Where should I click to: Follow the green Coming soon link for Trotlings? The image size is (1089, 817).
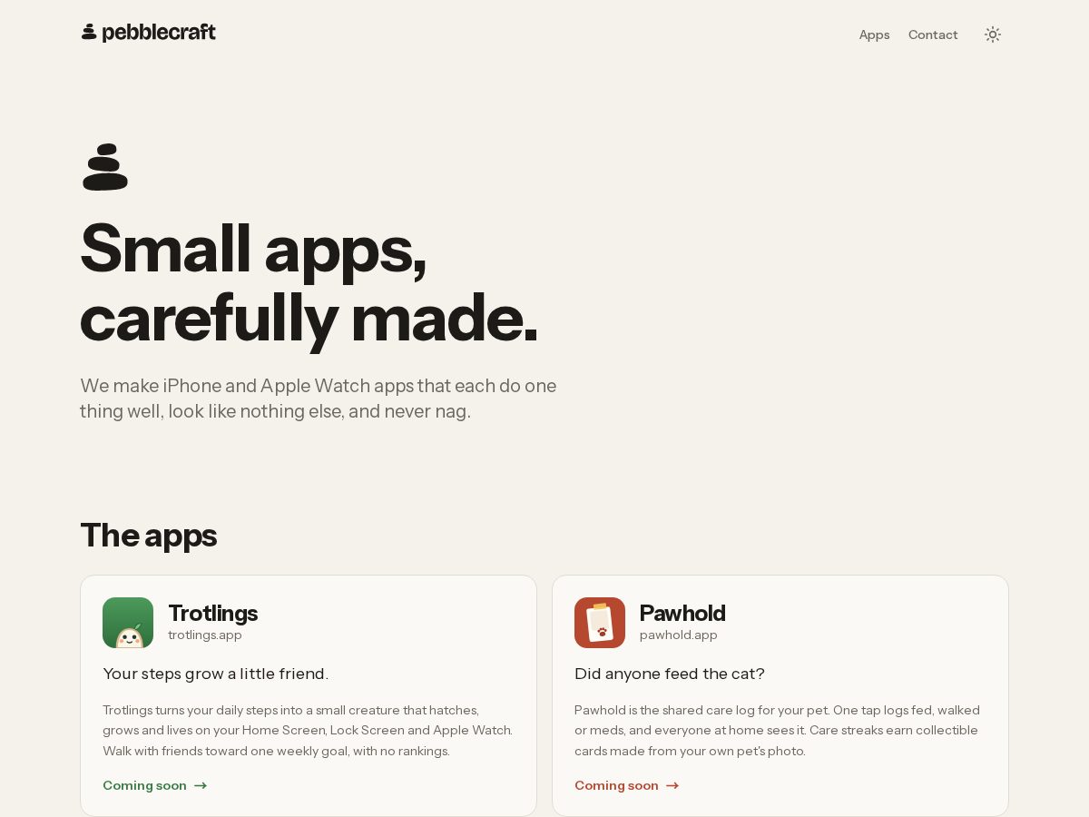coord(155,785)
